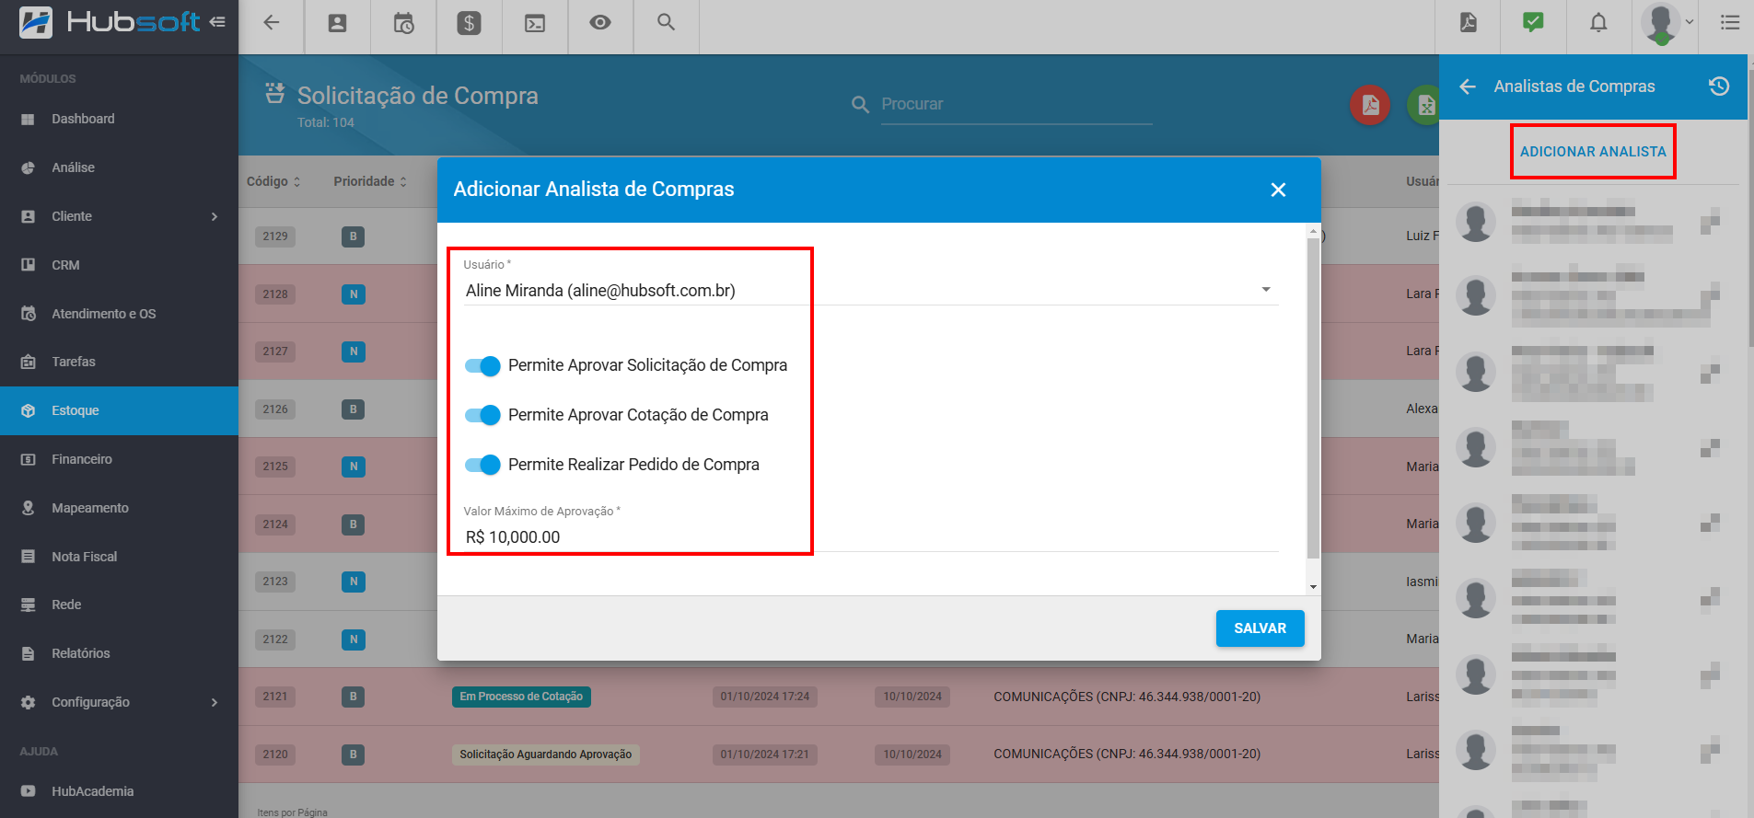The height and width of the screenshot is (818, 1754).
Task: Open the Financeiro module
Action: (119, 459)
